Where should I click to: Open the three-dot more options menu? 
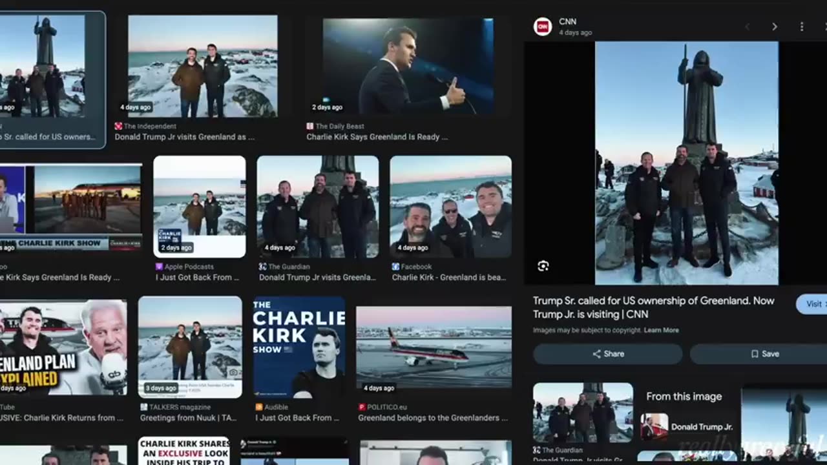tap(801, 26)
